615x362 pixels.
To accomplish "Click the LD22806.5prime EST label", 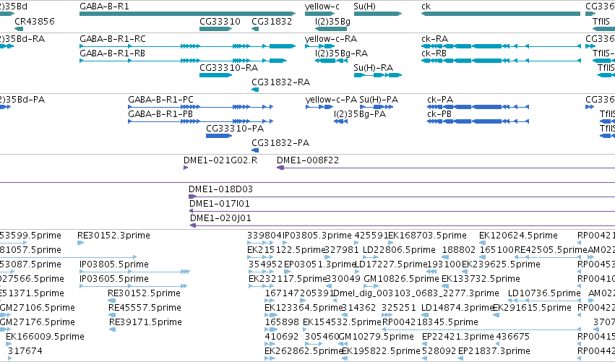I will click(x=399, y=250).
